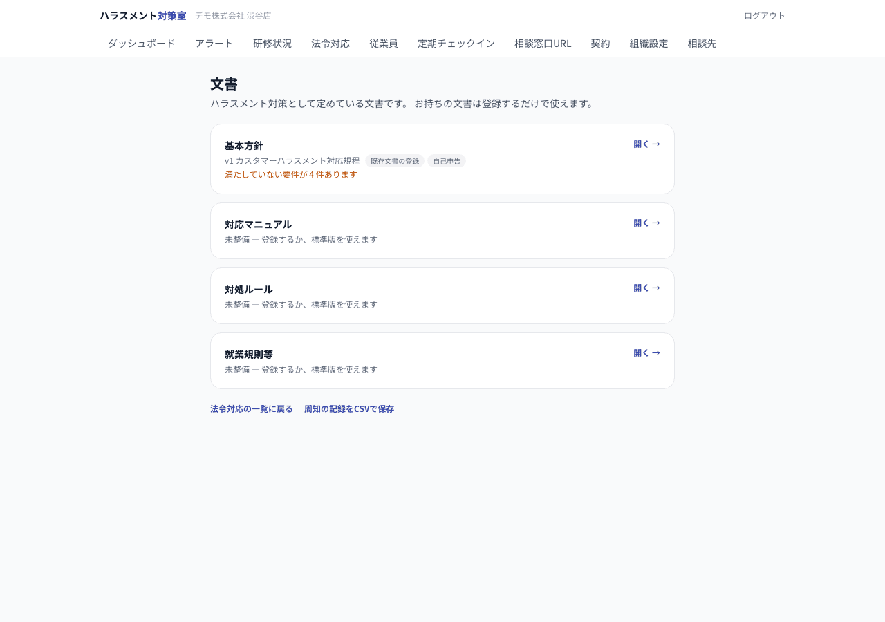Click 法令対応の一覧に戻る link

(x=252, y=408)
